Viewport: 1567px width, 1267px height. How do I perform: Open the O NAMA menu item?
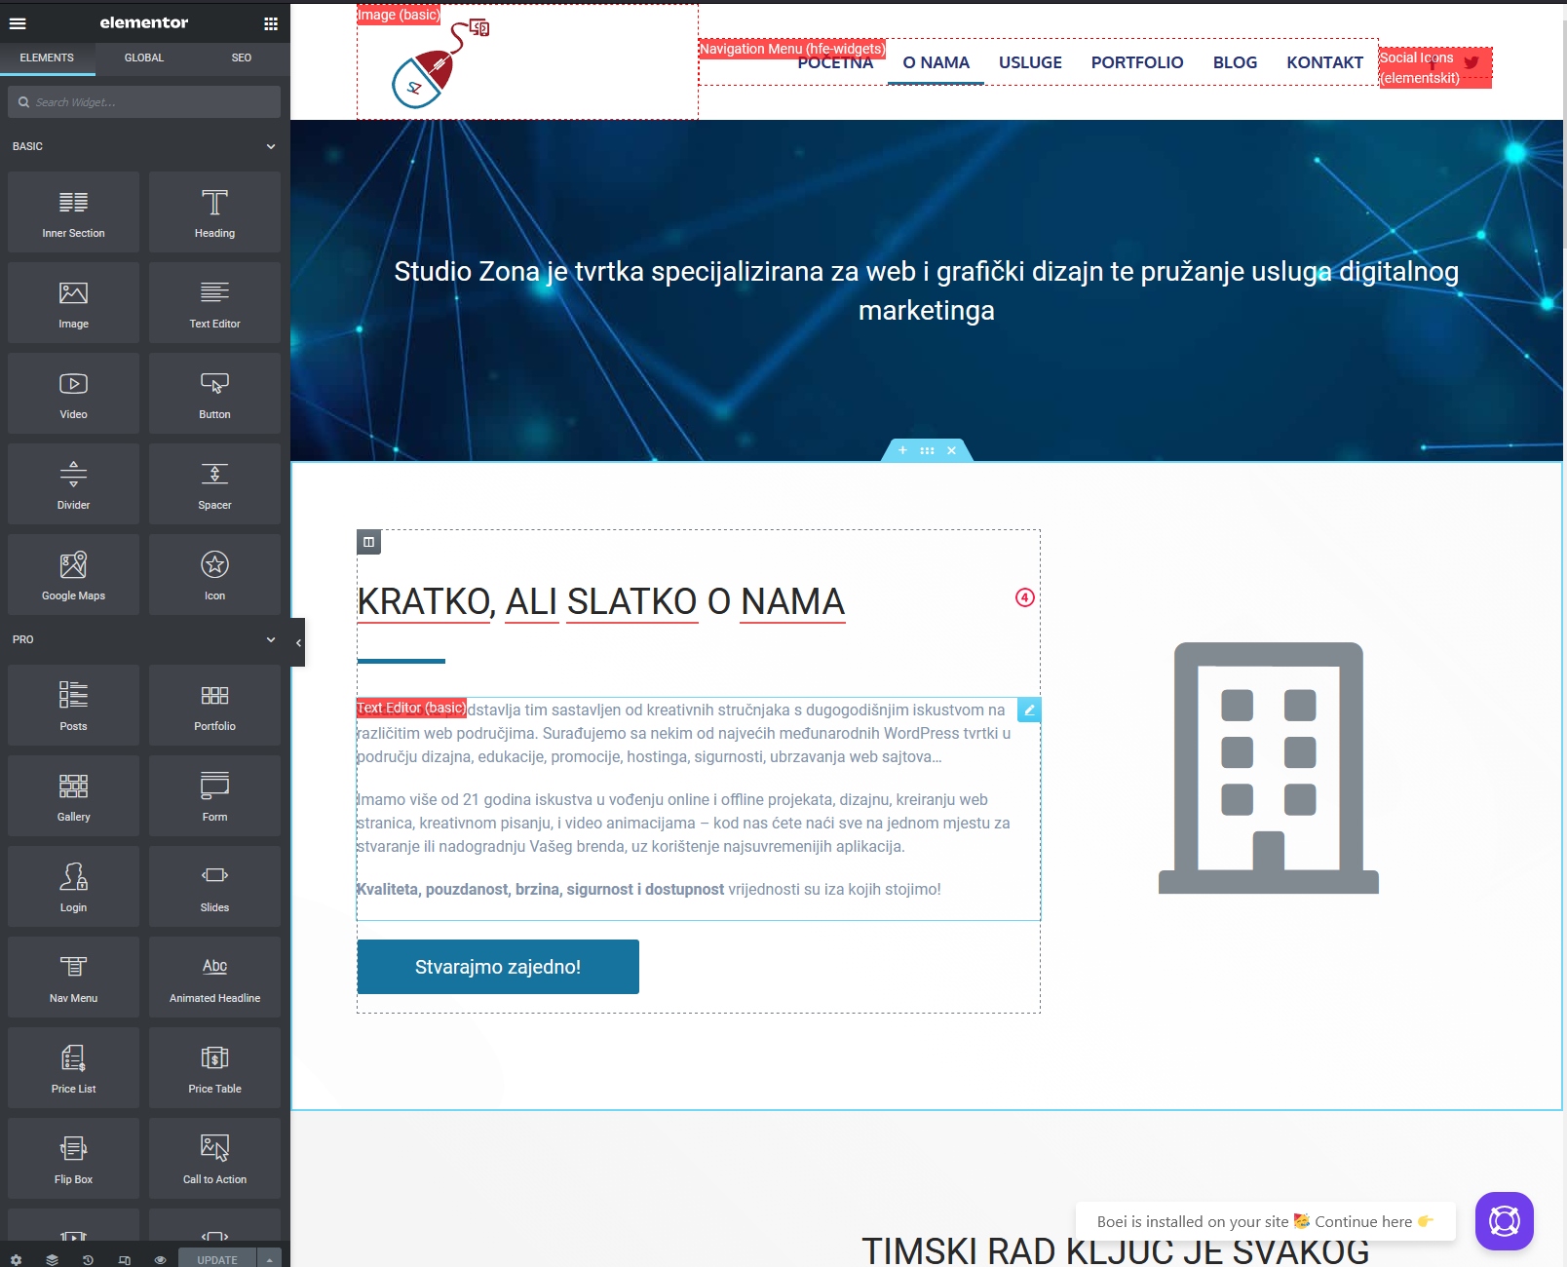pos(936,62)
